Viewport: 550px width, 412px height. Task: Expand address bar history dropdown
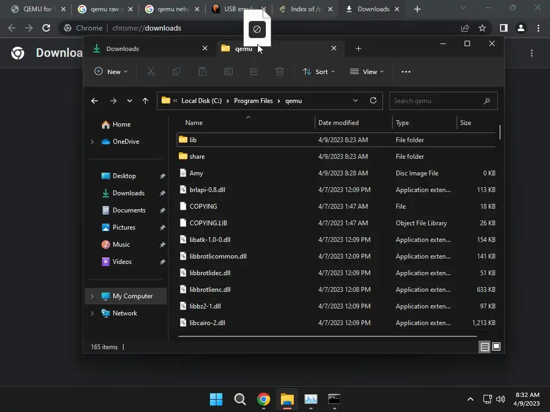[x=356, y=100]
